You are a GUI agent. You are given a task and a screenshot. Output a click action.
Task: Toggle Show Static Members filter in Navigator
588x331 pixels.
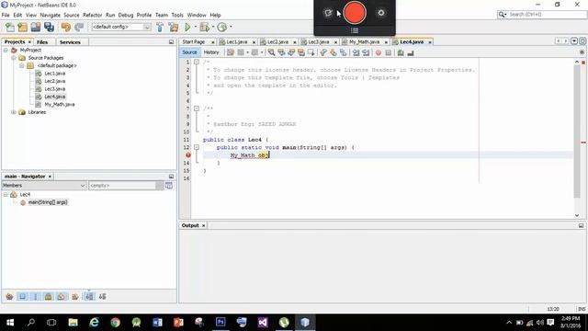[x=36, y=296]
